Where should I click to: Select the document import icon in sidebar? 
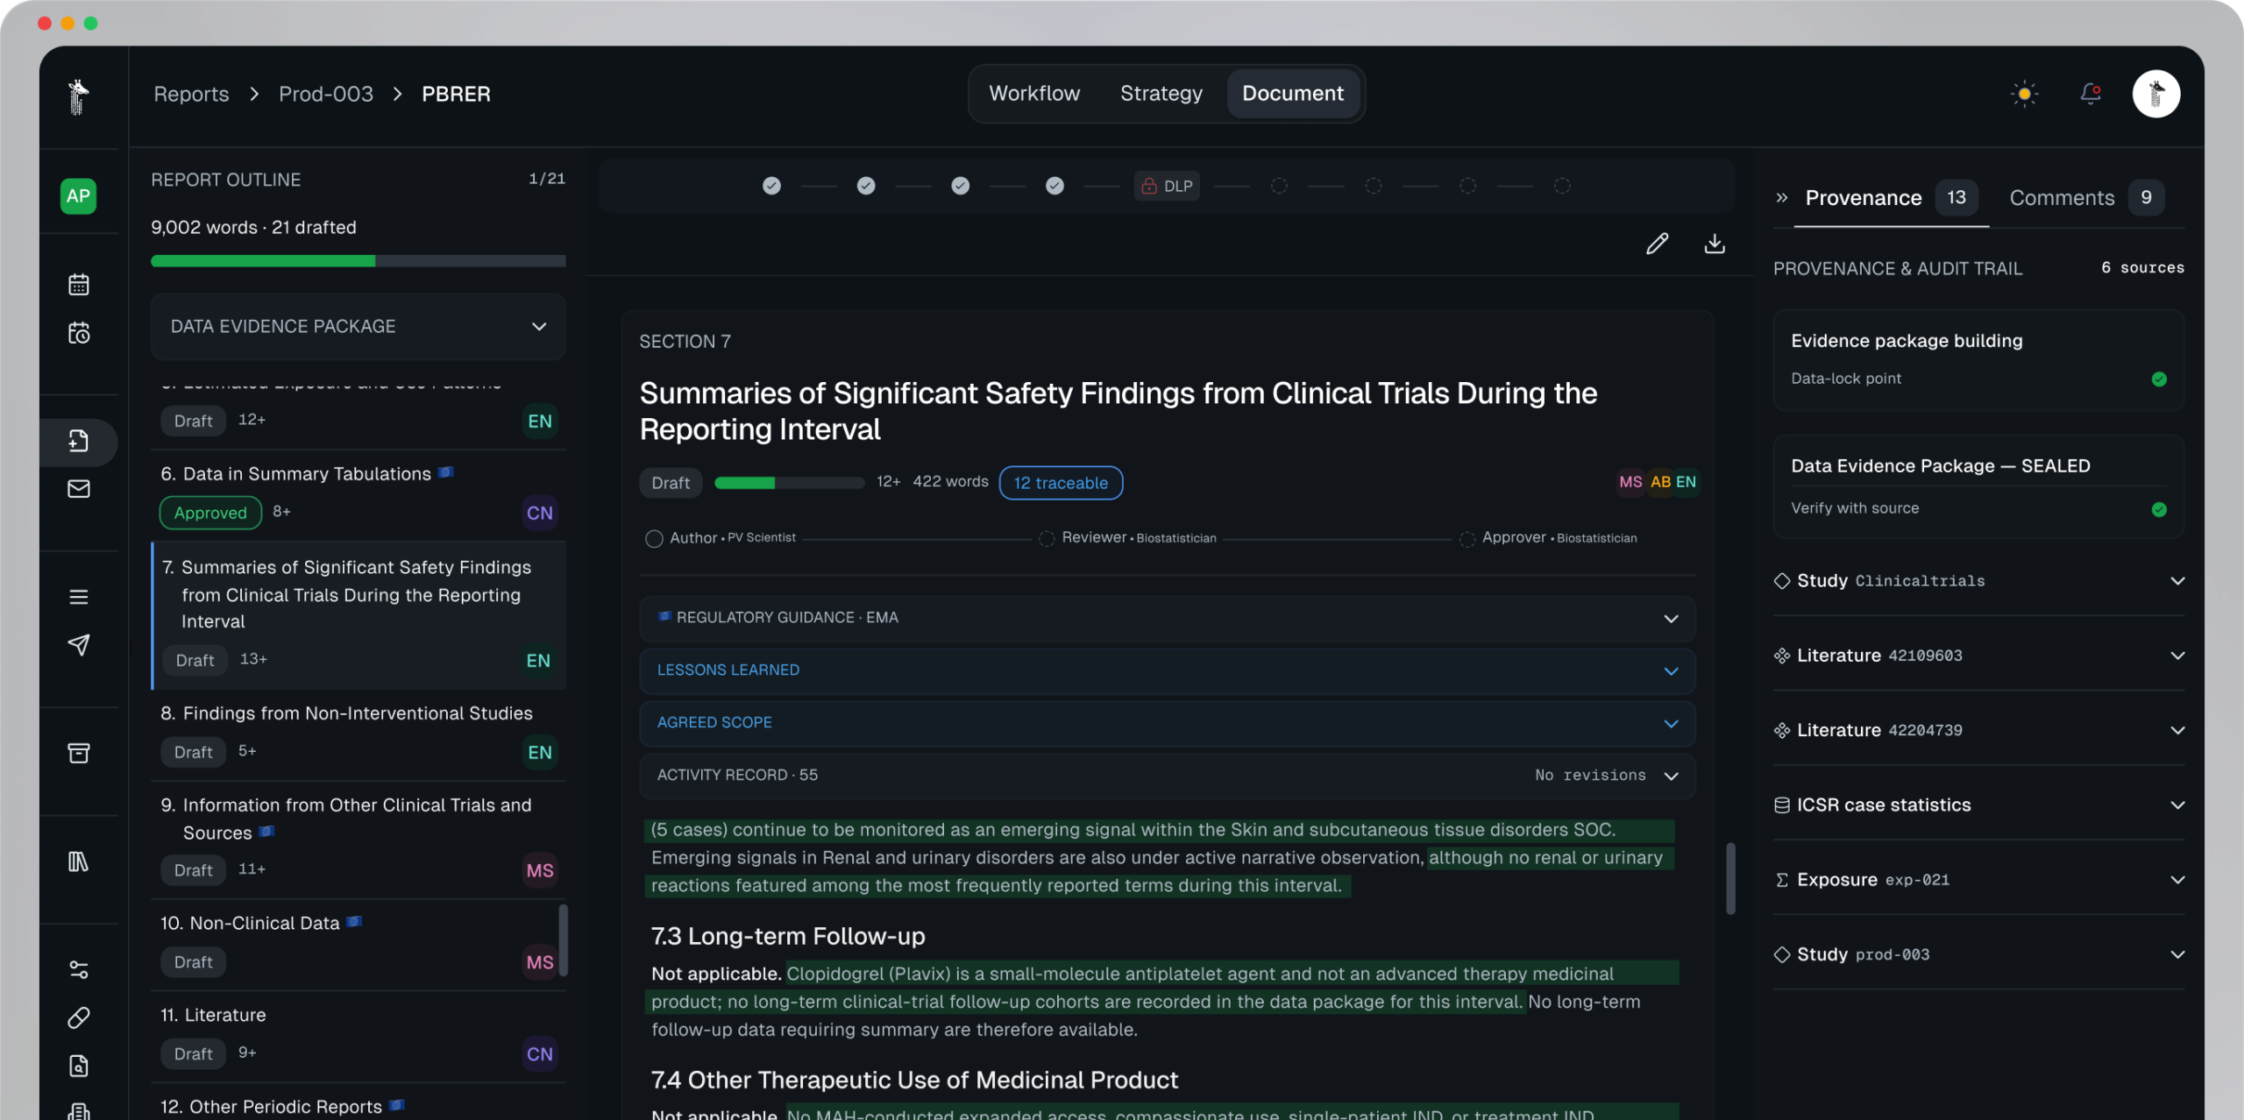(x=79, y=441)
